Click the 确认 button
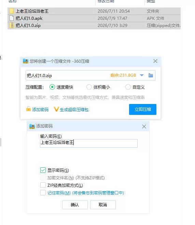Screen dimensions: 195x225 coord(75,205)
